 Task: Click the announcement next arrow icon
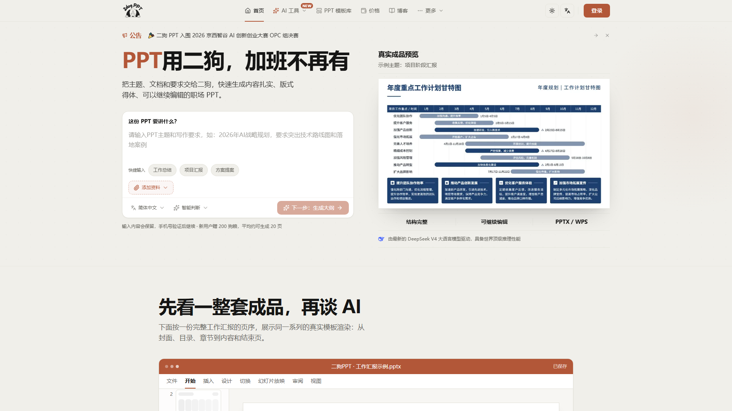click(x=596, y=35)
